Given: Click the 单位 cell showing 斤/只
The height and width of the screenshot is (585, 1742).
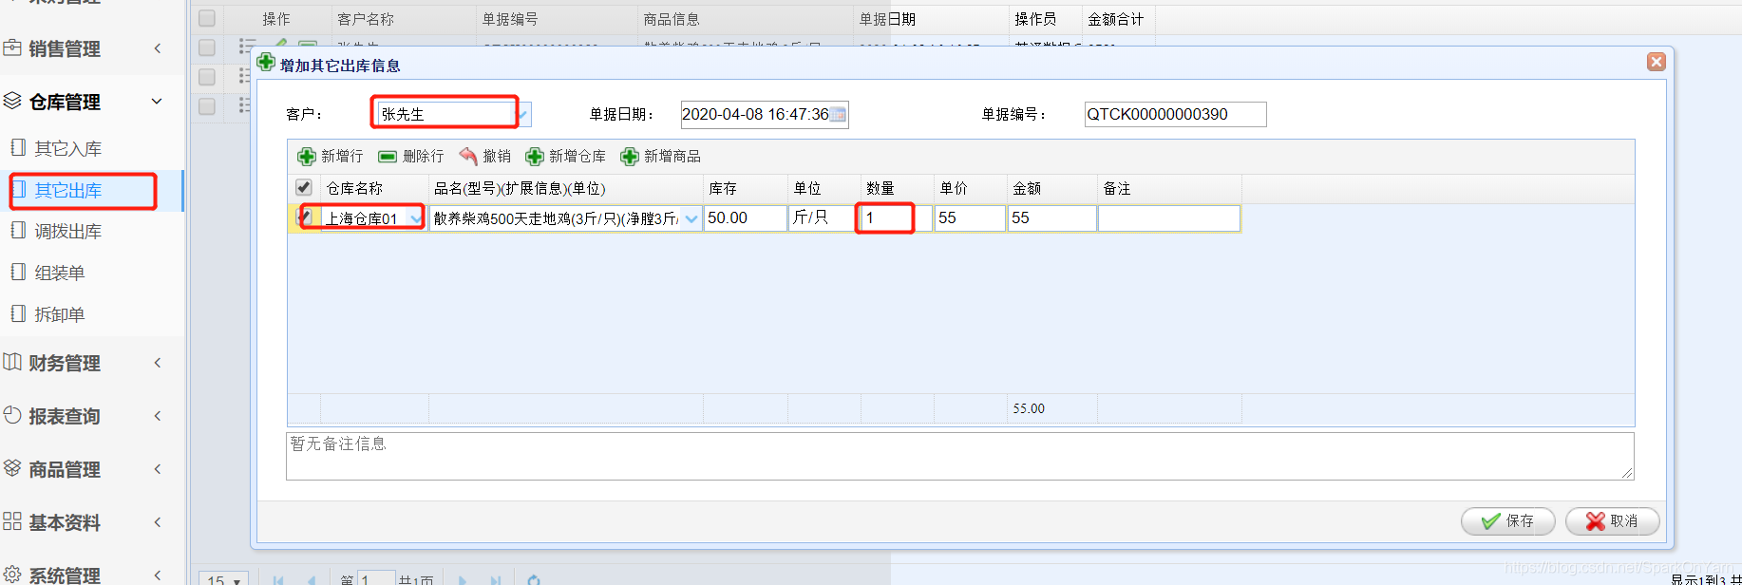Looking at the screenshot, I should coord(824,218).
